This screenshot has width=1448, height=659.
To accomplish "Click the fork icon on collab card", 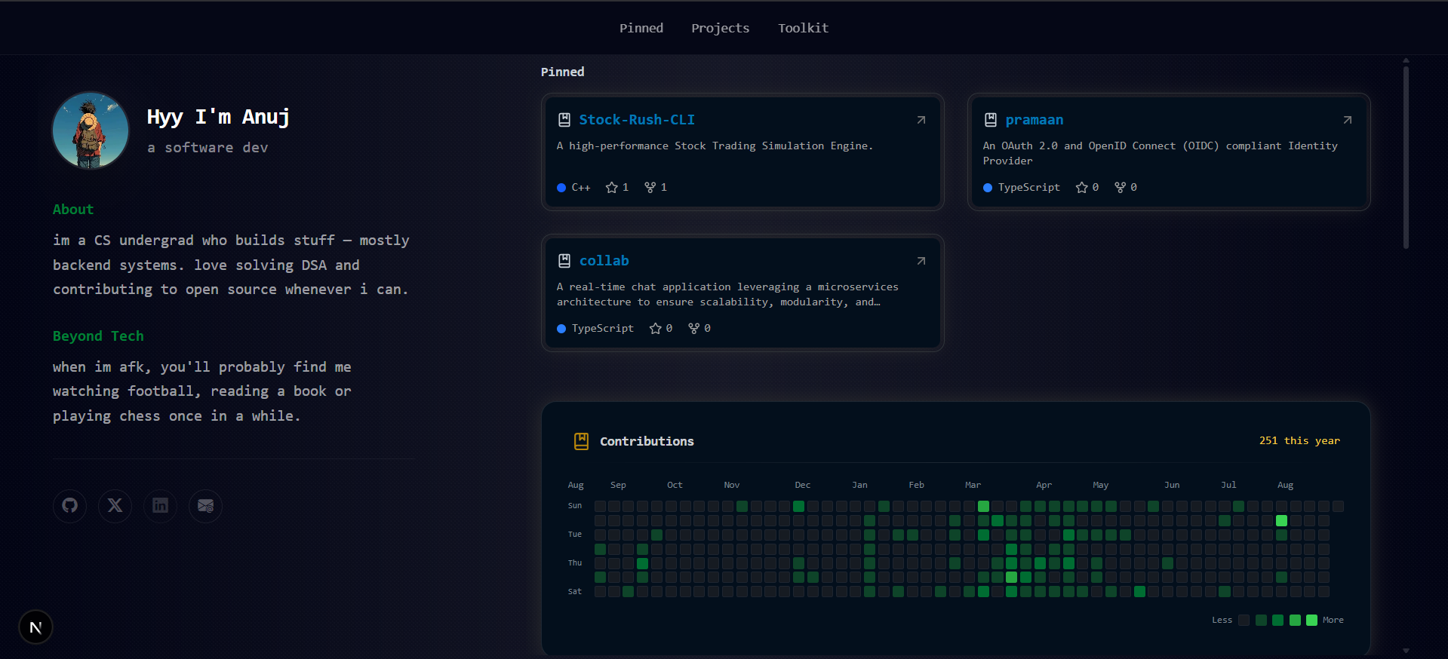I will (x=694, y=328).
